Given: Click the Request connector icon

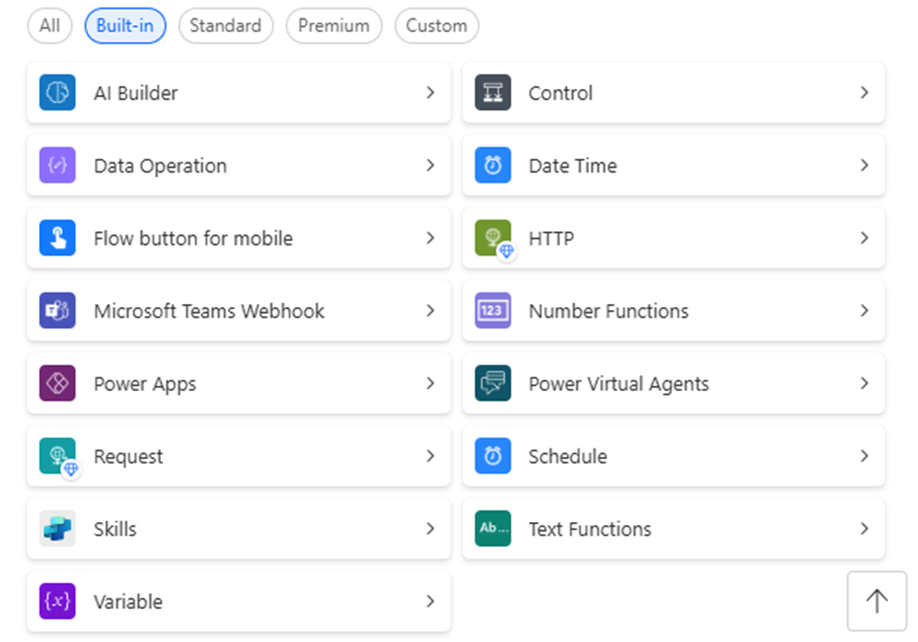Looking at the screenshot, I should click(x=57, y=455).
